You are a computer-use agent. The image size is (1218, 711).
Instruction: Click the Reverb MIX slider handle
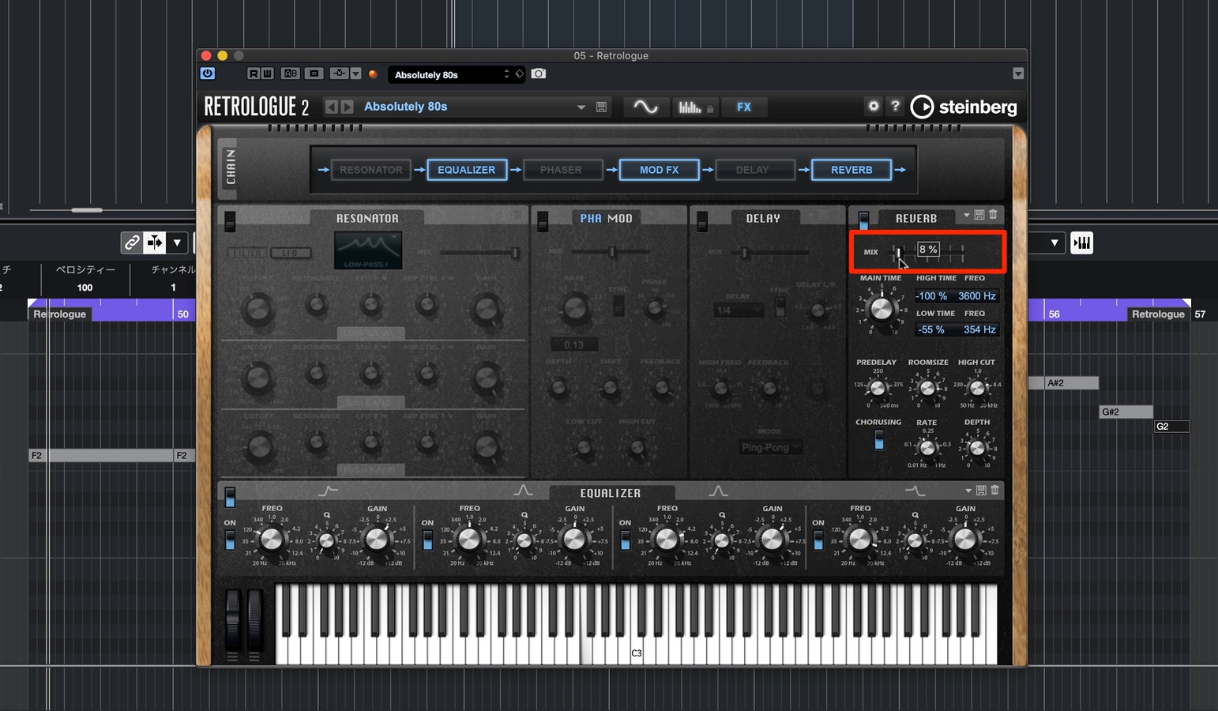(899, 252)
